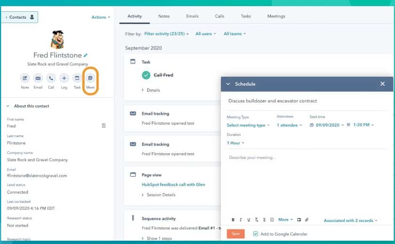Click the clear text formatting icon
The height and width of the screenshot is (244, 395).
[256, 220]
